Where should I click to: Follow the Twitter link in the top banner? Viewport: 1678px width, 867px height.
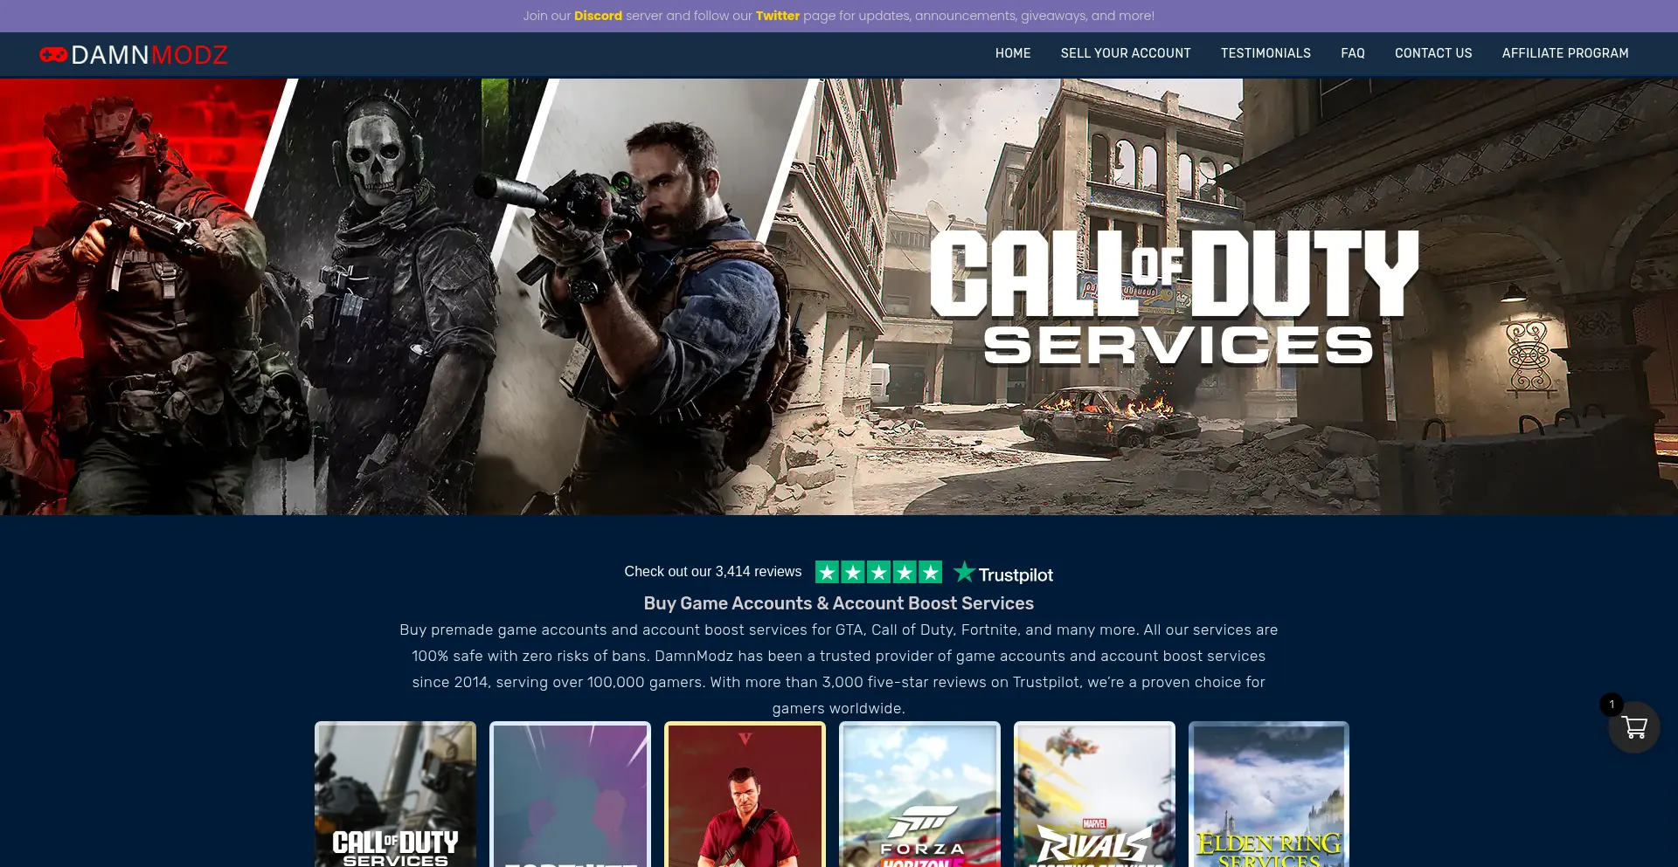(x=778, y=16)
